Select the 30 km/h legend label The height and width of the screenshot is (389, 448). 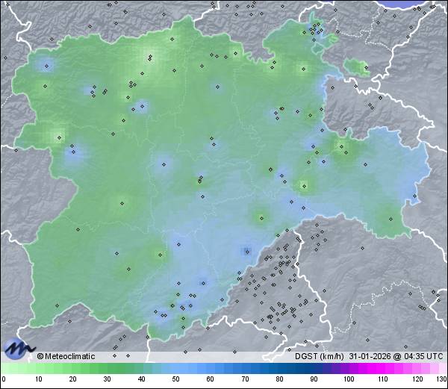click(x=107, y=380)
